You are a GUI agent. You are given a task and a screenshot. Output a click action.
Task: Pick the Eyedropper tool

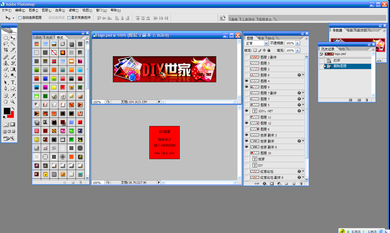pyautogui.click(x=13, y=96)
